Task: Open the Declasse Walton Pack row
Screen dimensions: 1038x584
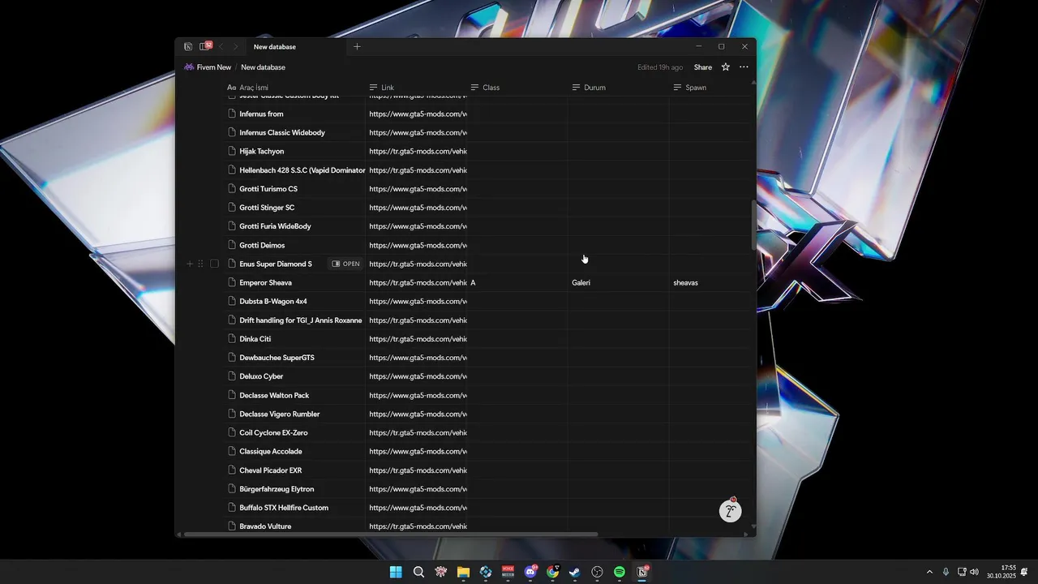Action: 274,396
